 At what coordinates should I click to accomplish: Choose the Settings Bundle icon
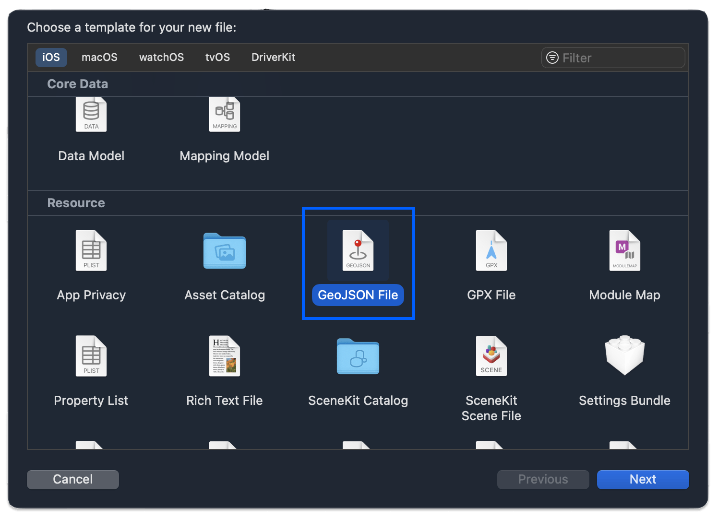coord(625,355)
